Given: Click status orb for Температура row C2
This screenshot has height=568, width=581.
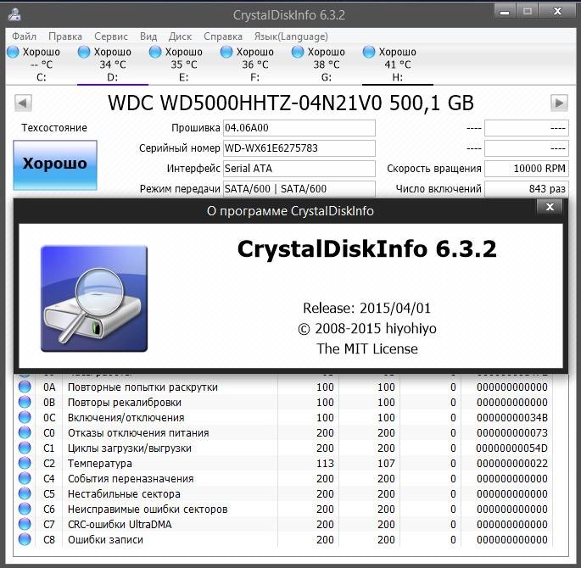Looking at the screenshot, I should tap(25, 463).
